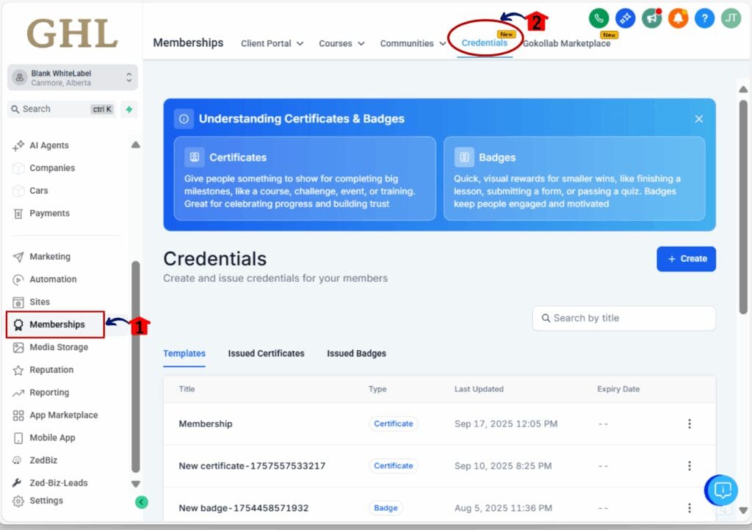Screen dimensions: 752x530
Task: Open the Automation section
Action: [54, 279]
